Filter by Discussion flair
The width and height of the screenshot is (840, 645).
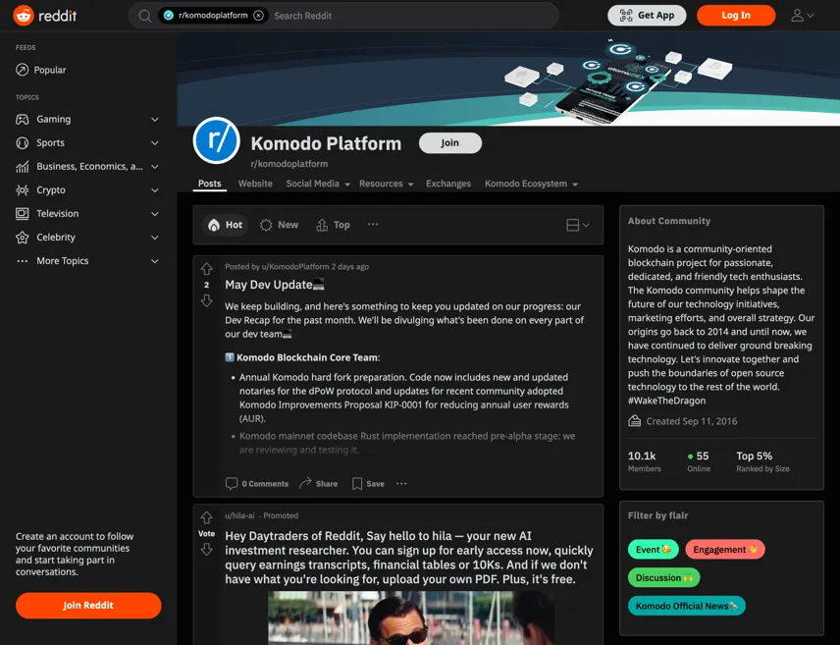(663, 577)
